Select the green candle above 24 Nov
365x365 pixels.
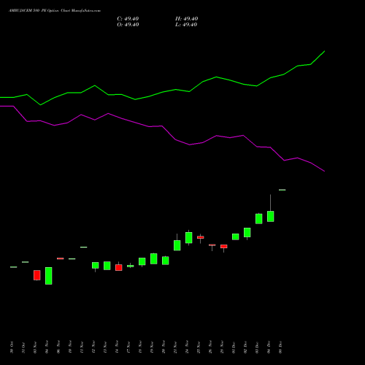[x=189, y=237]
